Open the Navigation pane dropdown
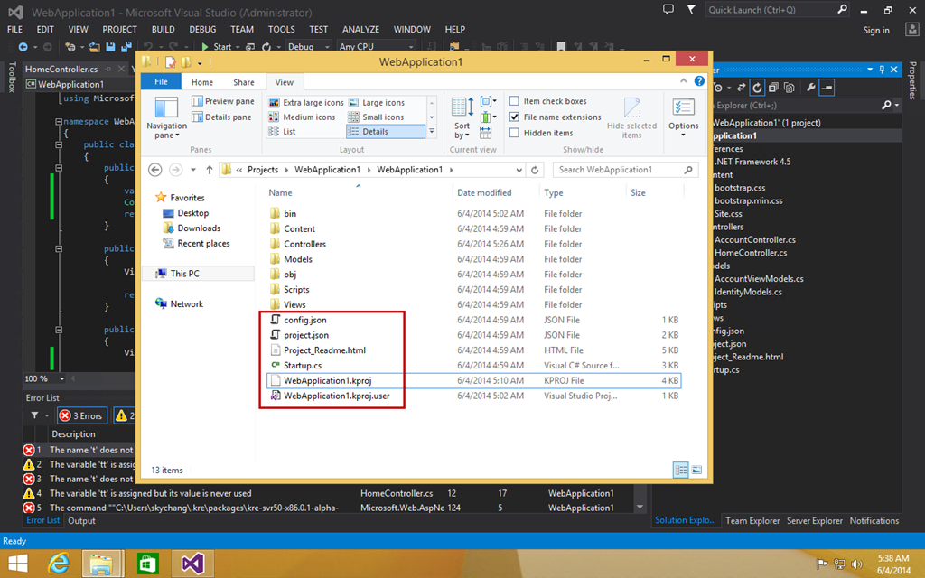Image resolution: width=925 pixels, height=578 pixels. [x=166, y=118]
